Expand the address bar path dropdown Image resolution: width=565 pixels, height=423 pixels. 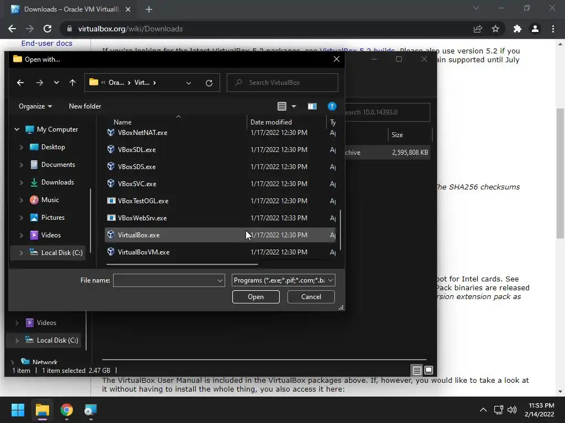pos(189,83)
